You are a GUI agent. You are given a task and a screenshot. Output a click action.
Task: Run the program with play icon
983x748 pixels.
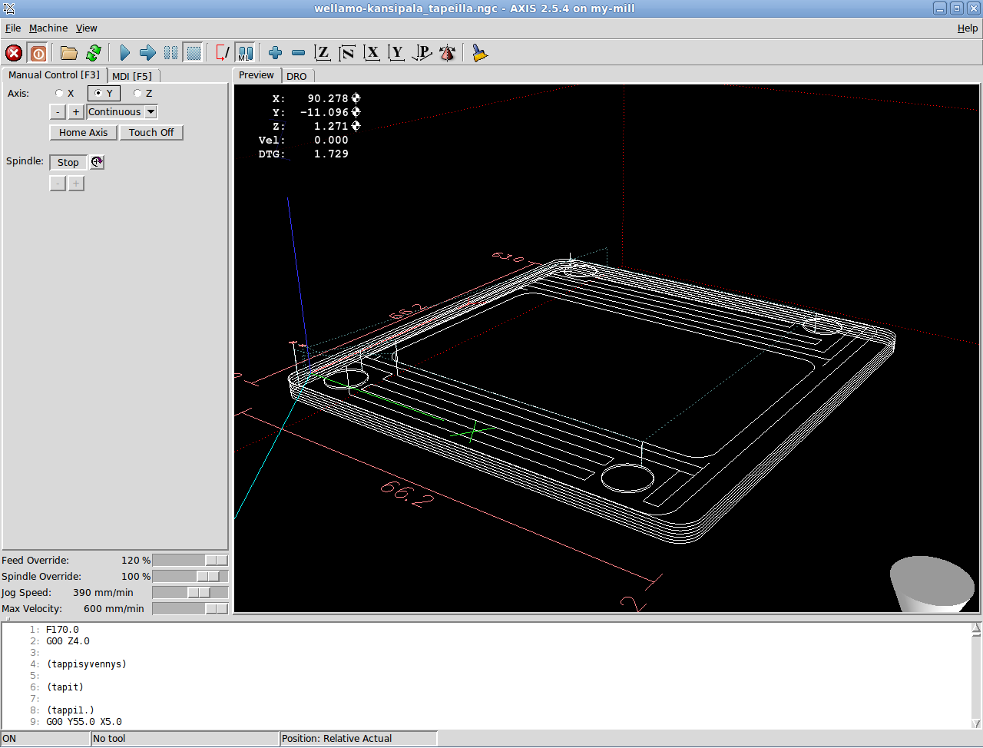pyautogui.click(x=124, y=53)
